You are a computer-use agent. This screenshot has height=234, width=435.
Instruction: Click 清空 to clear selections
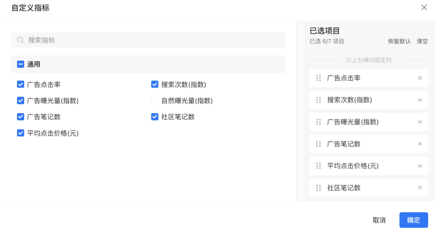[x=422, y=41]
